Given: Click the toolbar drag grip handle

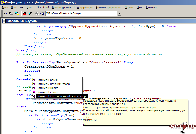Looking at the screenshot, I should pos(2,13).
